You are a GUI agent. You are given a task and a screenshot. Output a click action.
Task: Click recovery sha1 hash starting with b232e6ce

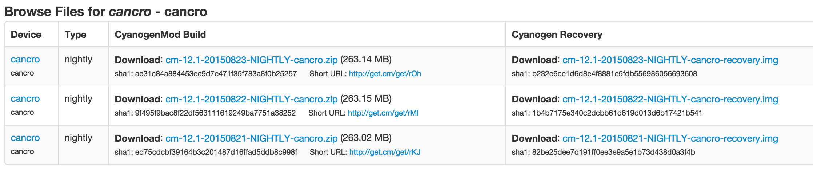(614, 74)
